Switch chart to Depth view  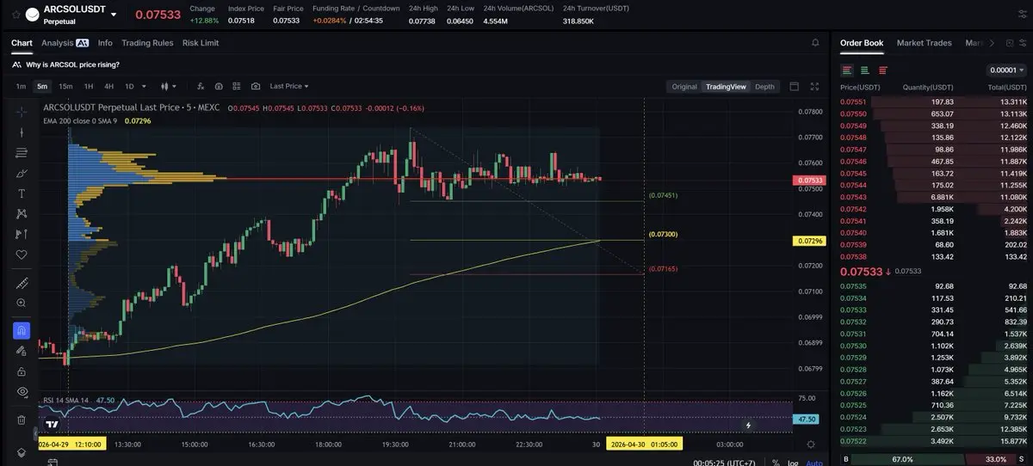coord(764,86)
